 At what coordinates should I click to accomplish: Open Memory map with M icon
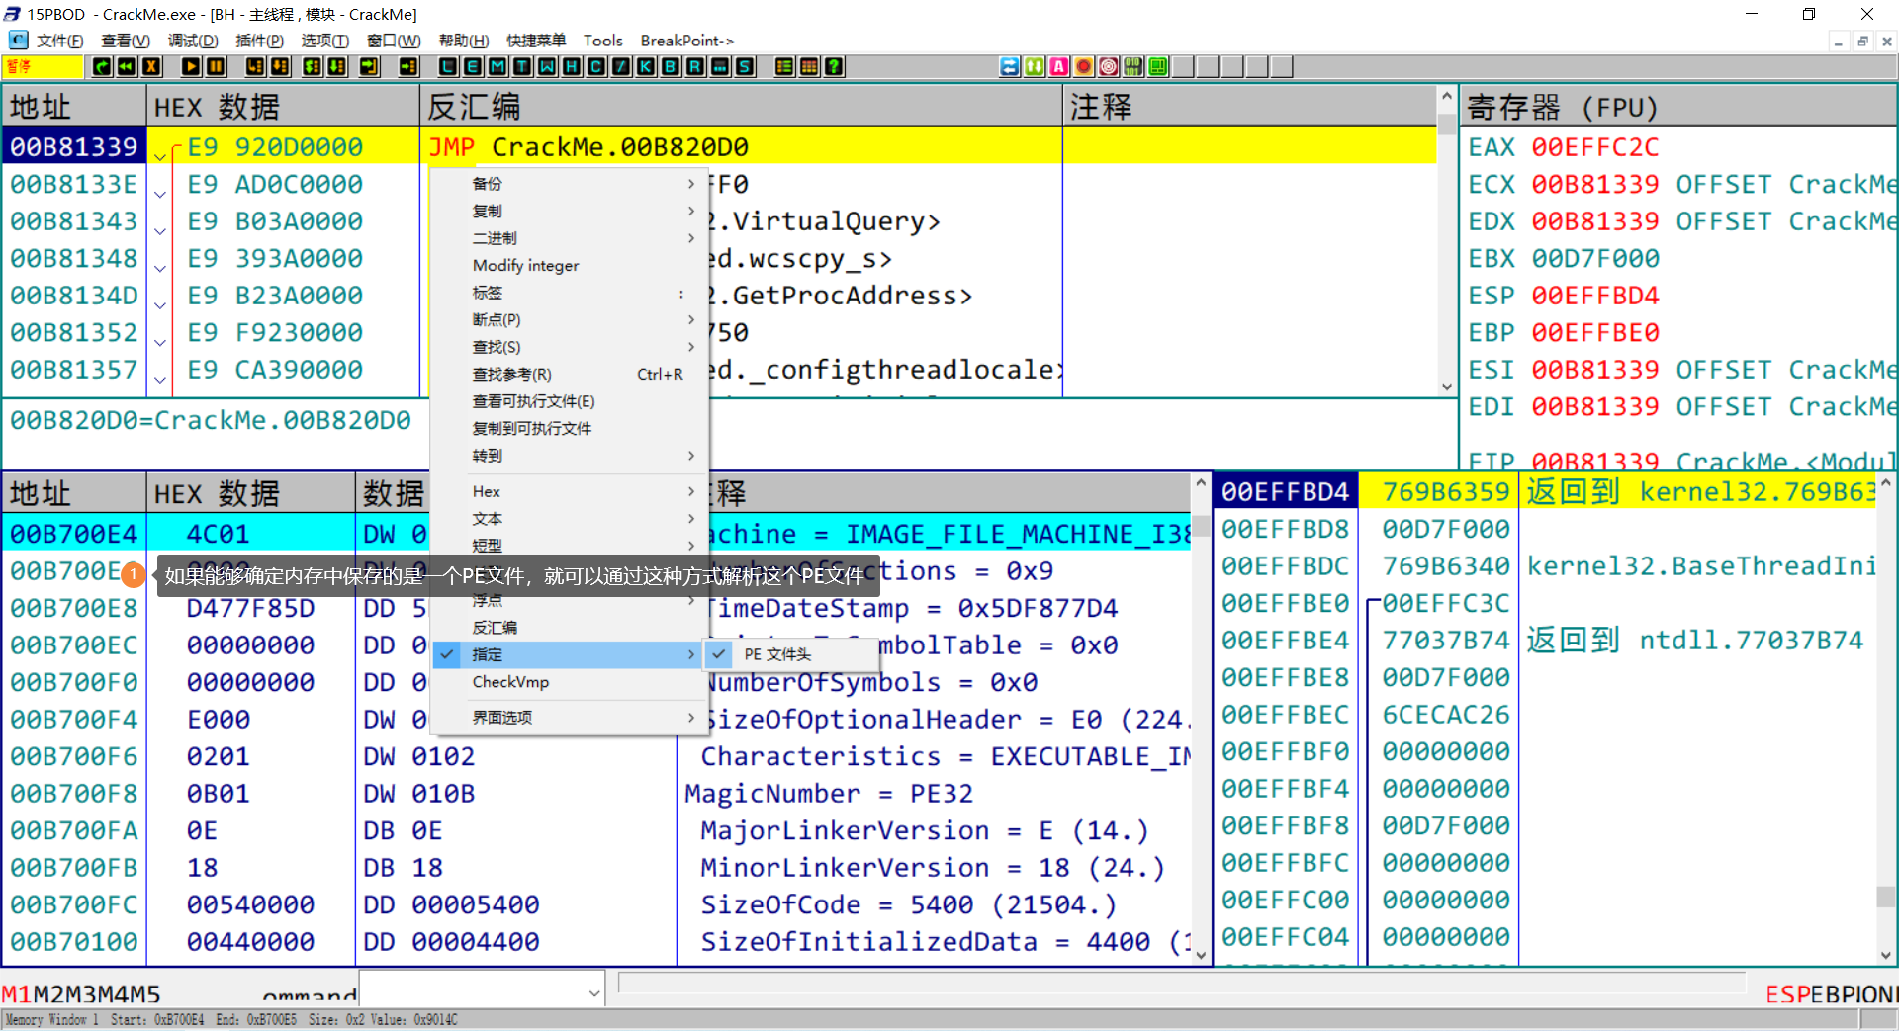pyautogui.click(x=497, y=66)
